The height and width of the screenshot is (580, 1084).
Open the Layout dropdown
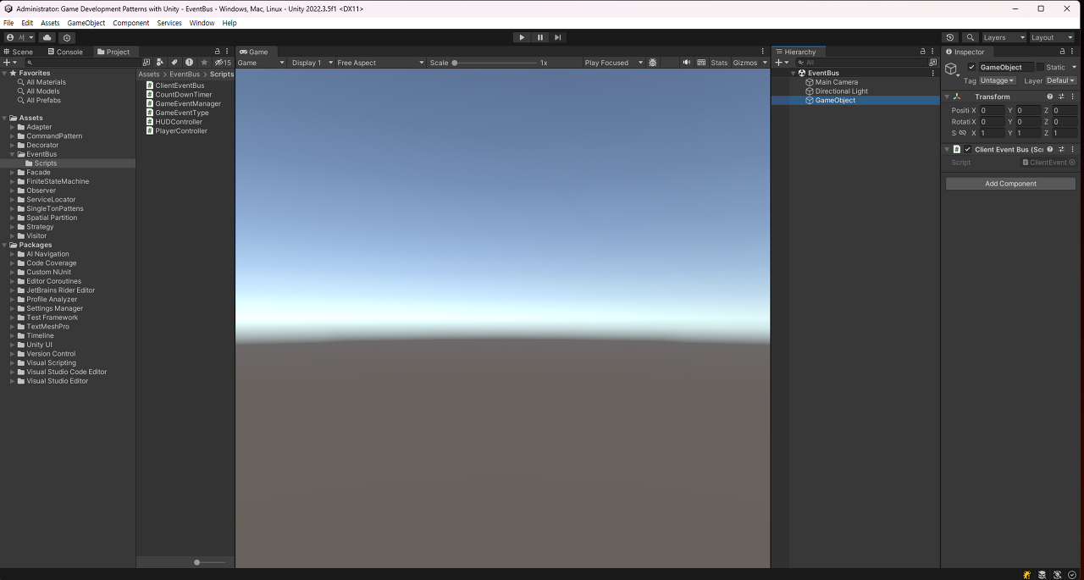pos(1053,37)
